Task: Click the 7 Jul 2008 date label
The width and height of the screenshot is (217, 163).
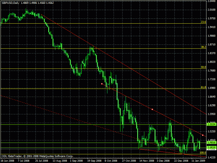Action: pyautogui.click(x=24, y=161)
